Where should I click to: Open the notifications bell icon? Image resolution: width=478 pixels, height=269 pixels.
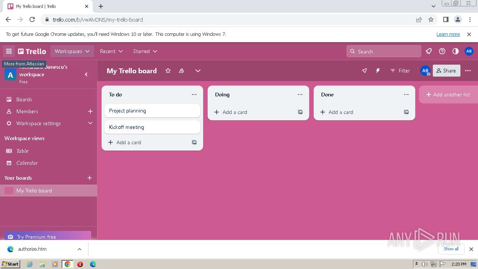point(429,51)
